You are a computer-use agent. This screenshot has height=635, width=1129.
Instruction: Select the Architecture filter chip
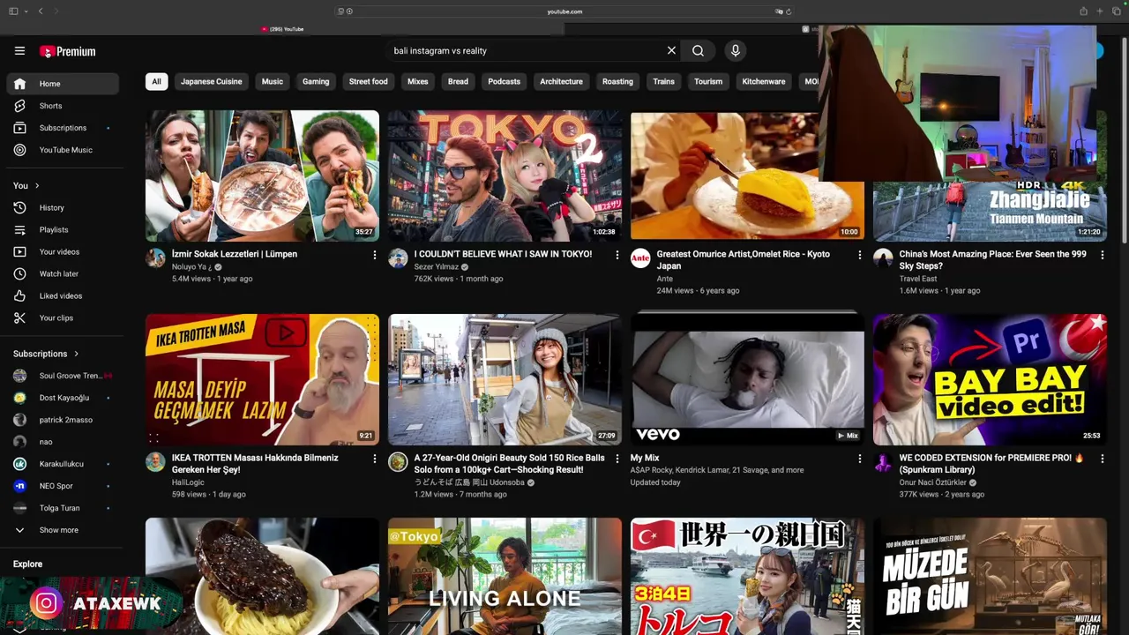click(562, 81)
